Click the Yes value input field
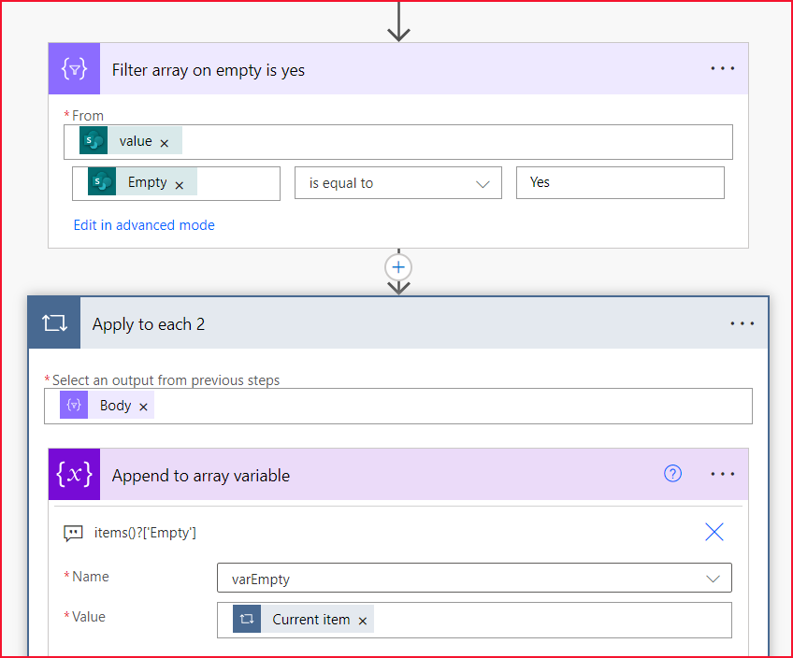The image size is (793, 658). 620,183
